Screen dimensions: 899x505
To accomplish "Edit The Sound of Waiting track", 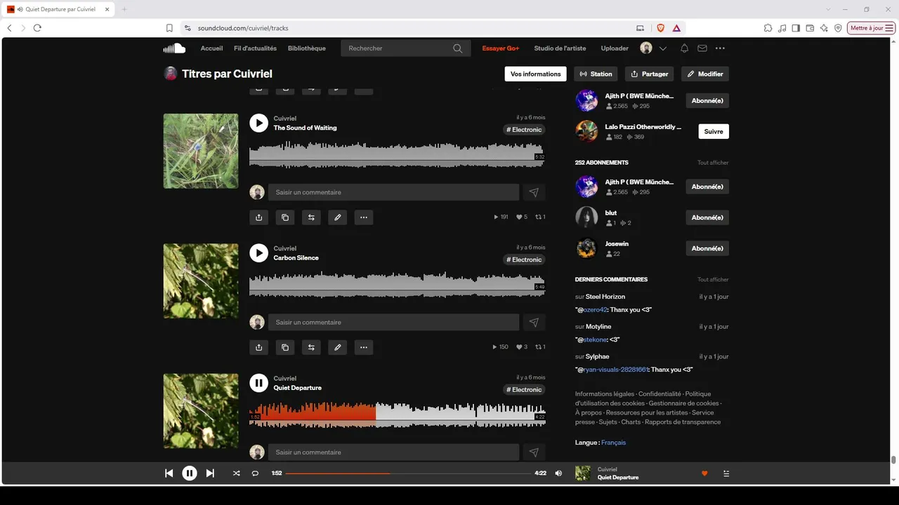I will point(338,217).
